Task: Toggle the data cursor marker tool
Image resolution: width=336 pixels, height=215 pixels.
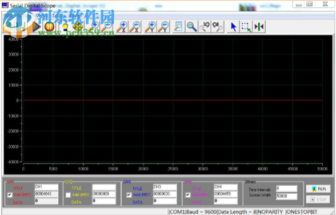Action: point(259,27)
